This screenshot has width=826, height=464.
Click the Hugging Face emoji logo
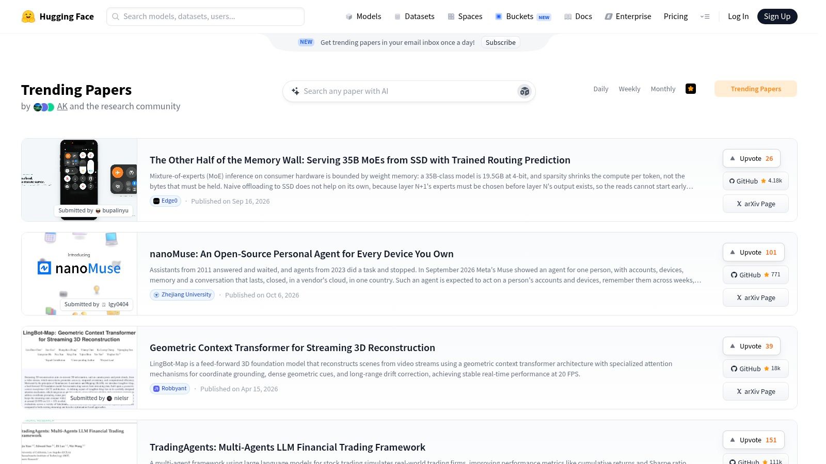pos(28,16)
